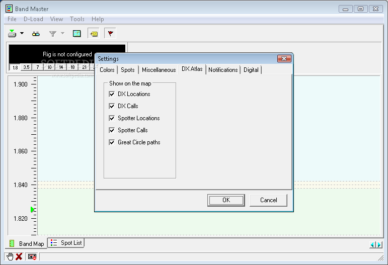Toggle the yellow tag labels icon
This screenshot has width=388, height=265.
coord(94,34)
